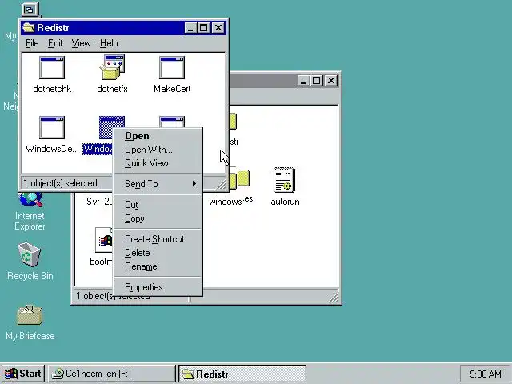The image size is (512, 384).
Task: Open the dotnetchk executable icon
Action: click(x=52, y=67)
